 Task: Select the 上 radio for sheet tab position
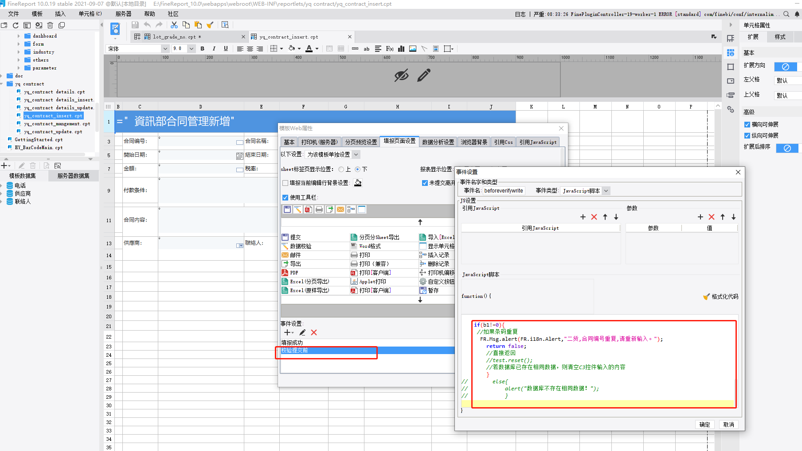[341, 169]
